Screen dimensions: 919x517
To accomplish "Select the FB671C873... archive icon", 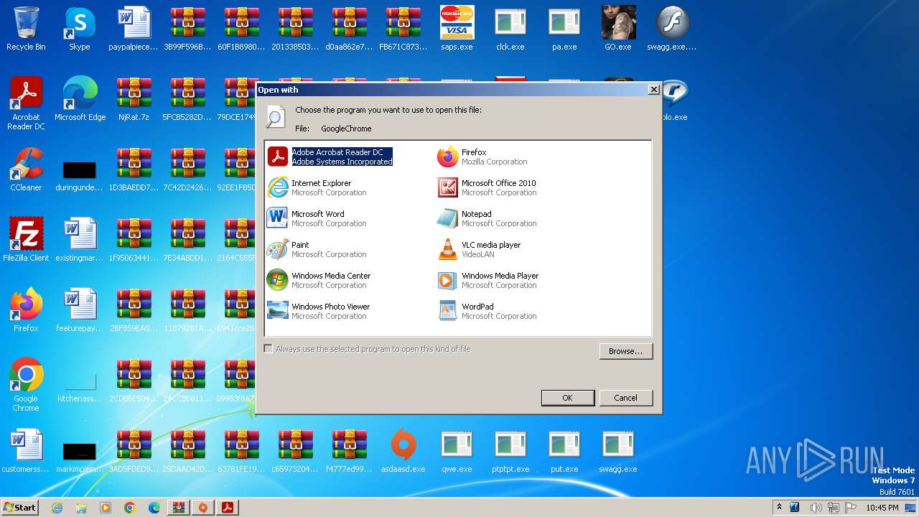I will 403,29.
